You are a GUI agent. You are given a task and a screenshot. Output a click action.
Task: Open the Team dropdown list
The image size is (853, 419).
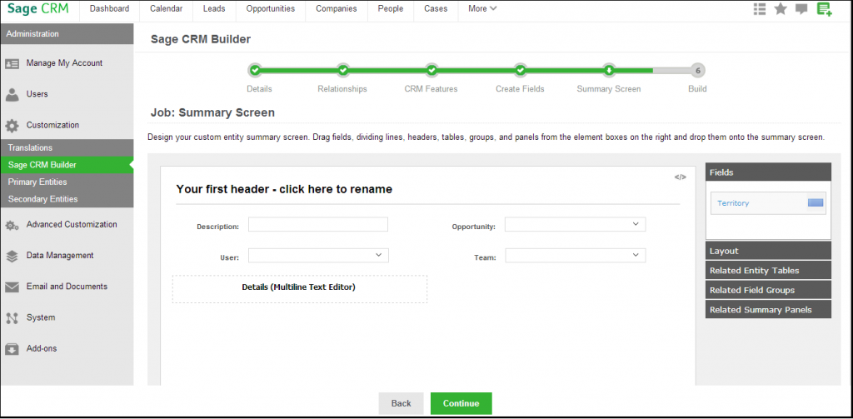pyautogui.click(x=575, y=256)
